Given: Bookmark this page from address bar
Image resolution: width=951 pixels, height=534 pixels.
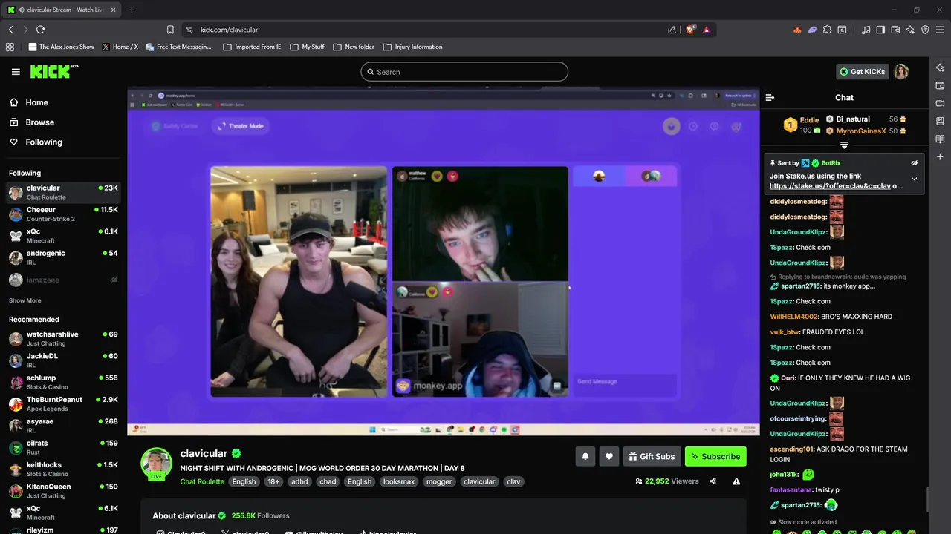Looking at the screenshot, I should (170, 30).
